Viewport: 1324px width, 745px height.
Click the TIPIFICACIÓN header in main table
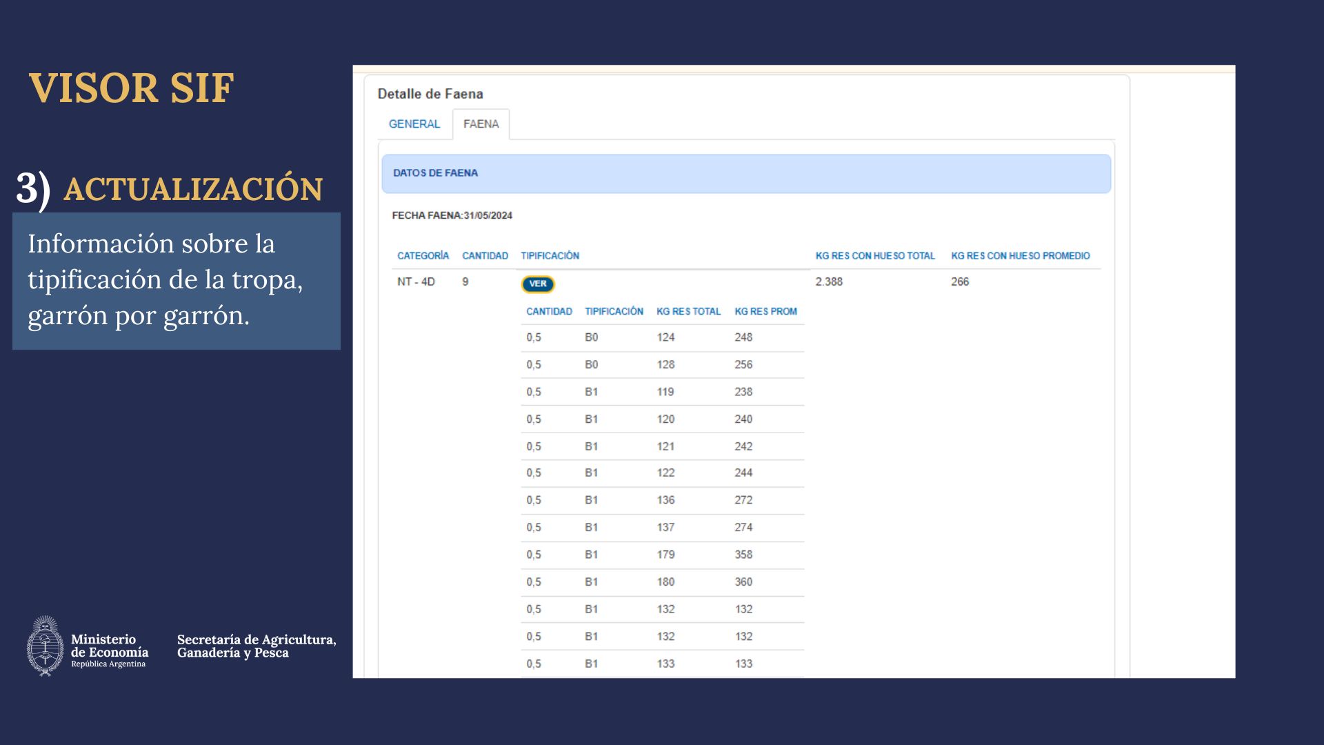coord(550,256)
